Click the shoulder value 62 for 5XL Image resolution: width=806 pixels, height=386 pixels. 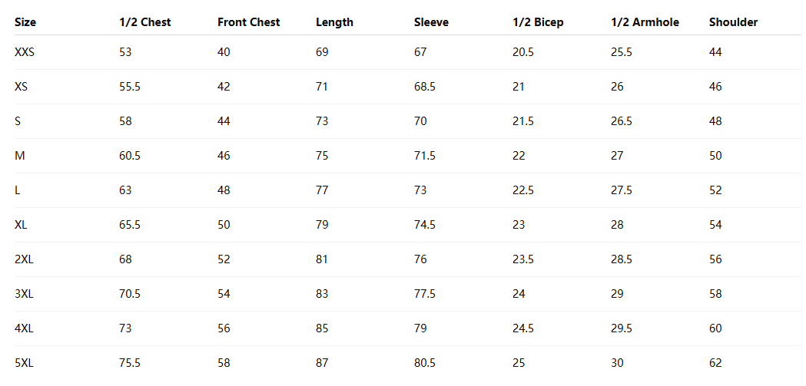coord(715,363)
